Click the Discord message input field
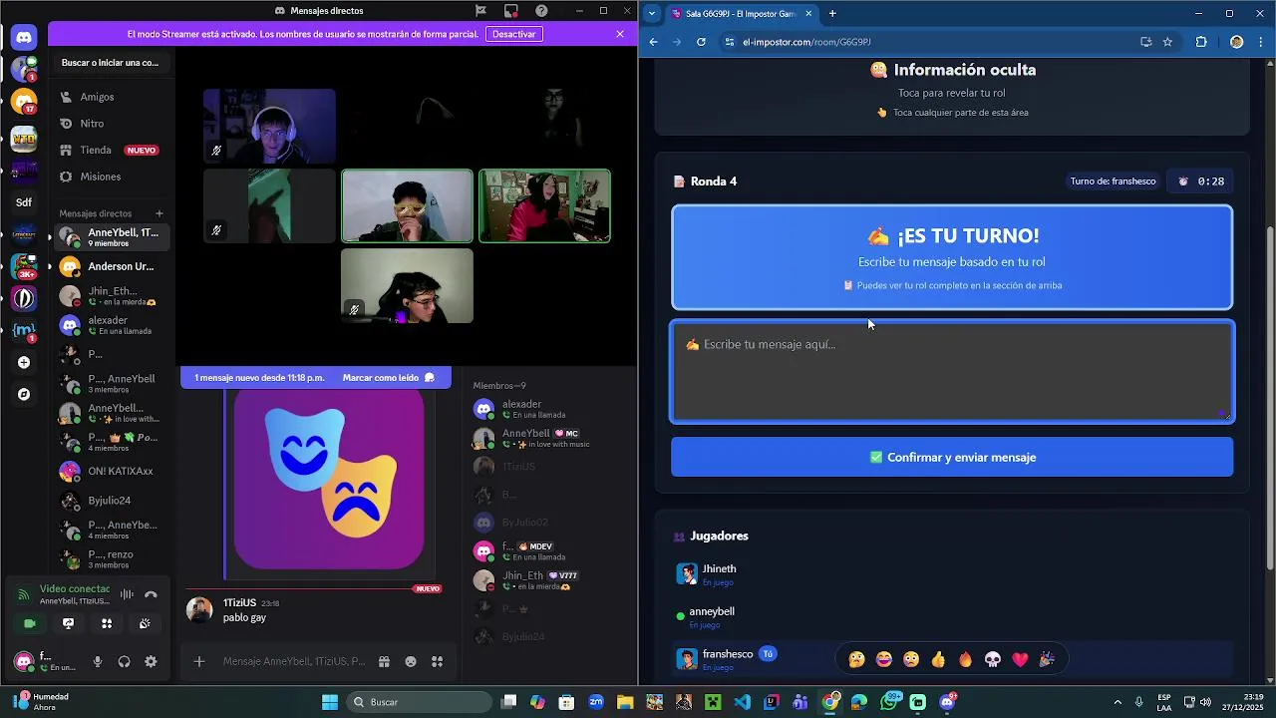The height and width of the screenshot is (718, 1276). click(293, 661)
